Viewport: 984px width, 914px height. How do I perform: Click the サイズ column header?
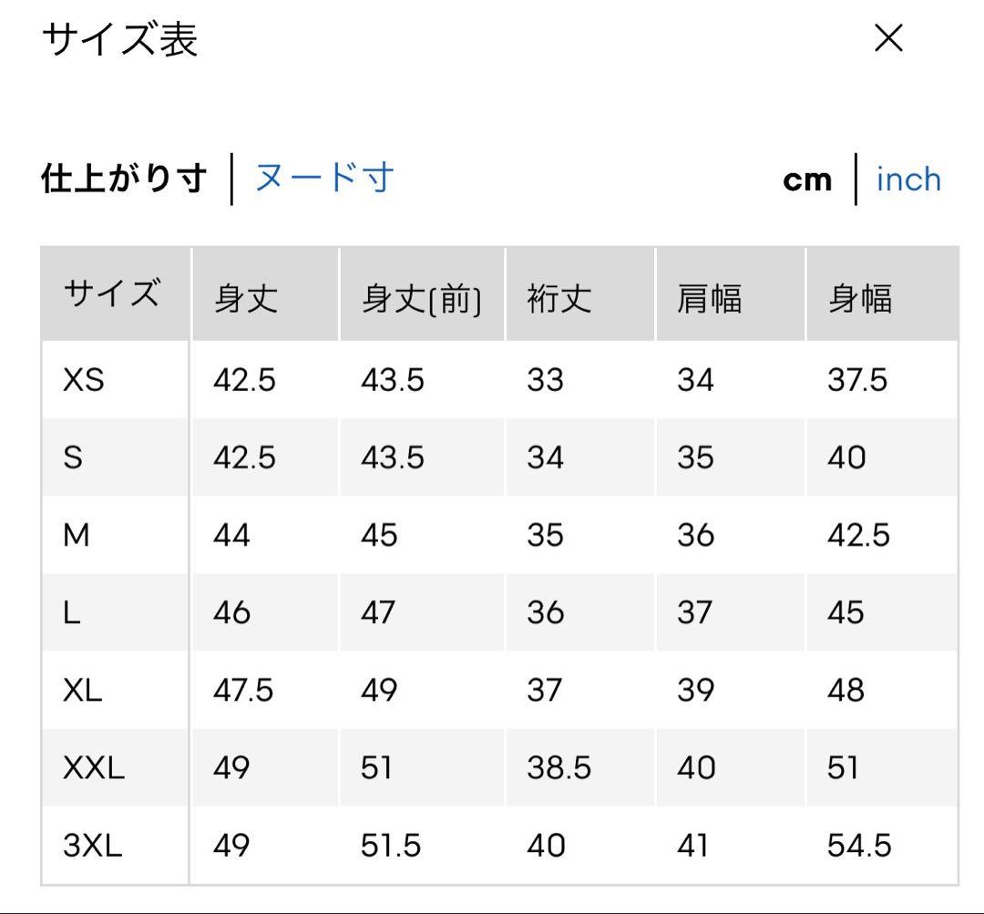click(112, 293)
